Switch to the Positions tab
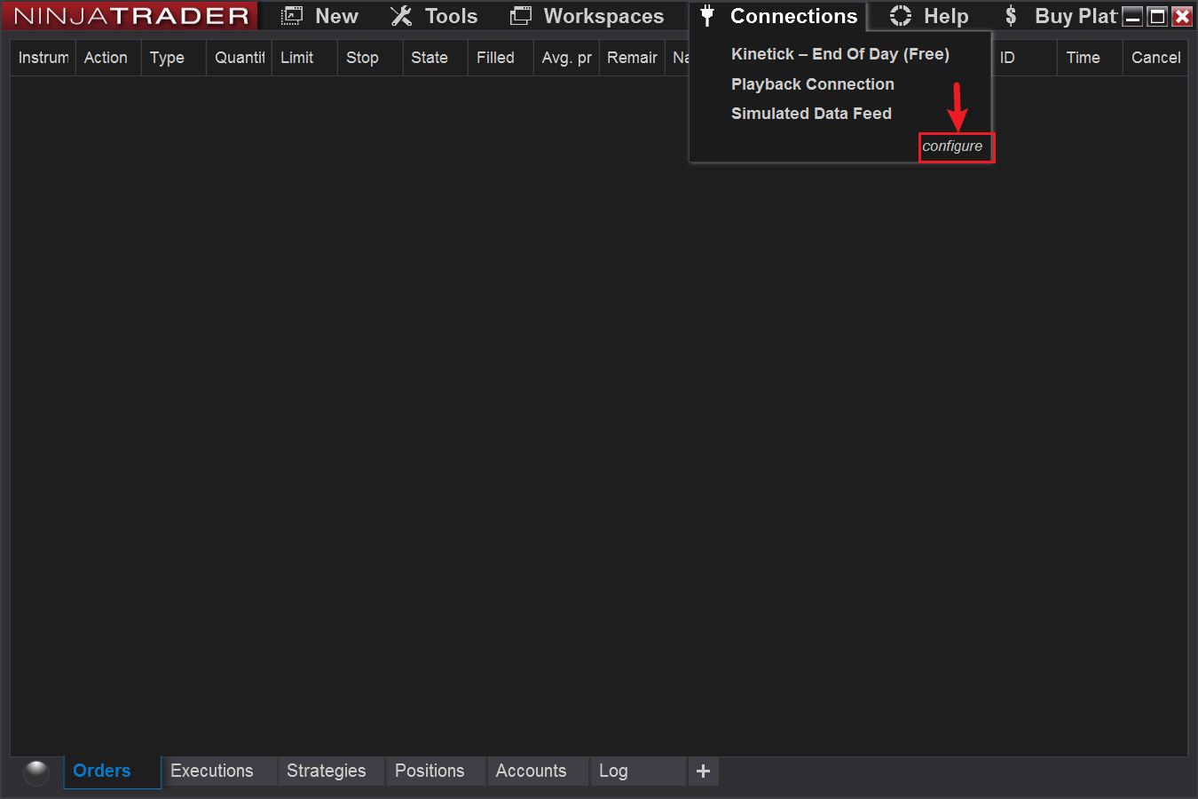Image resolution: width=1198 pixels, height=799 pixels. coord(435,771)
